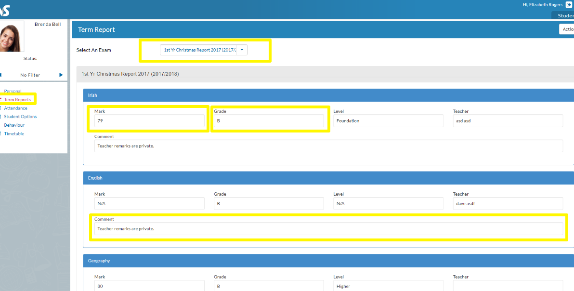Image resolution: width=574 pixels, height=291 pixels.
Task: Go to Attendance in the sidebar
Action: (15, 108)
